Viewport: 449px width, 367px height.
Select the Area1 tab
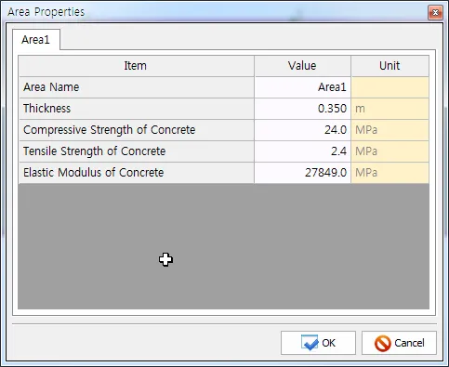pyautogui.click(x=36, y=40)
